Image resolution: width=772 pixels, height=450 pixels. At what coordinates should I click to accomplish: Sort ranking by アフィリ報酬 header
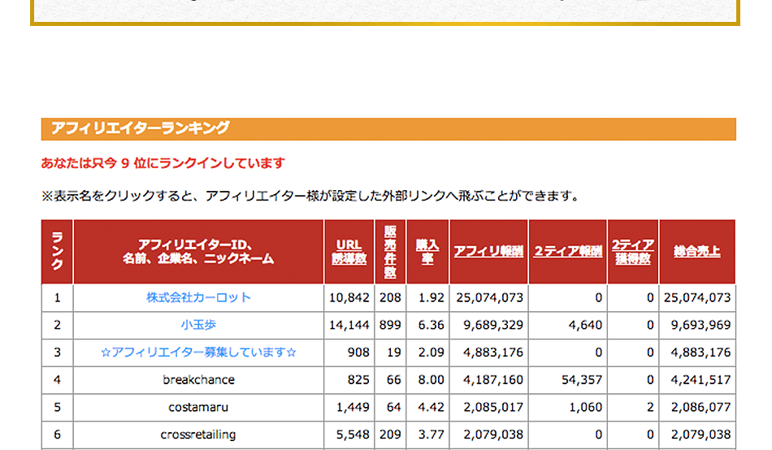pyautogui.click(x=488, y=252)
